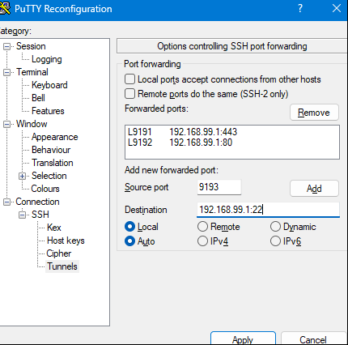Viewport: 348px width, 345px height.
Task: Click the PuTTY icon in the title bar
Action: (5, 8)
